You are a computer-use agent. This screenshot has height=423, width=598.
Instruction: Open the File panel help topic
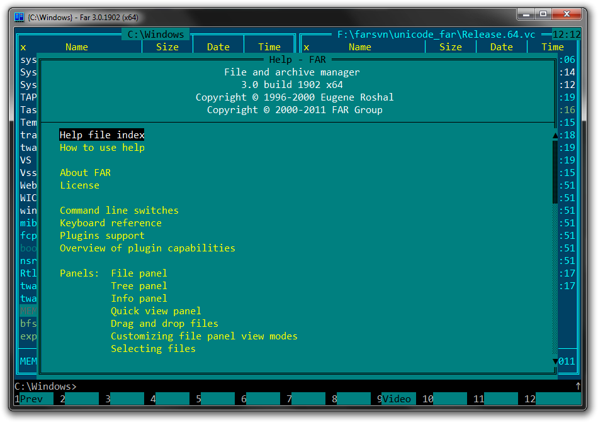pos(139,273)
